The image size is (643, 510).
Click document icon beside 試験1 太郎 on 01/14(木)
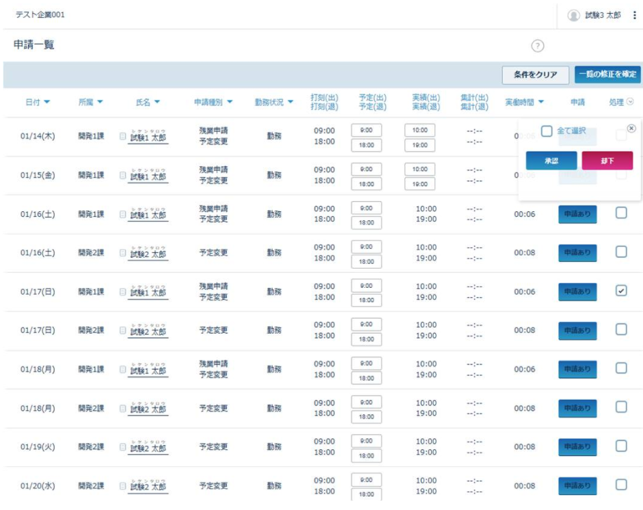click(123, 136)
